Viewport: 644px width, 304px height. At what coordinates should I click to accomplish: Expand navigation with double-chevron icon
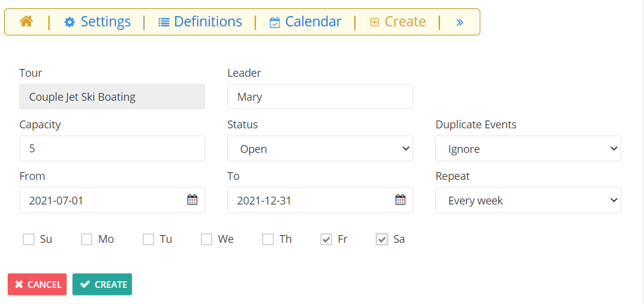(x=459, y=22)
